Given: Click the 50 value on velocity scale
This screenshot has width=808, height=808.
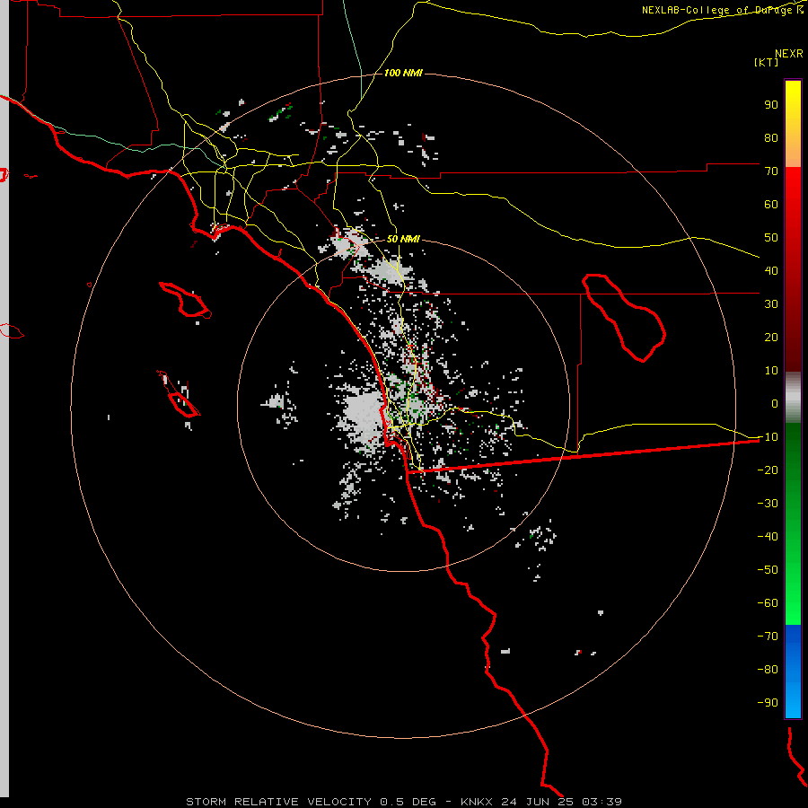Looking at the screenshot, I should tap(771, 238).
